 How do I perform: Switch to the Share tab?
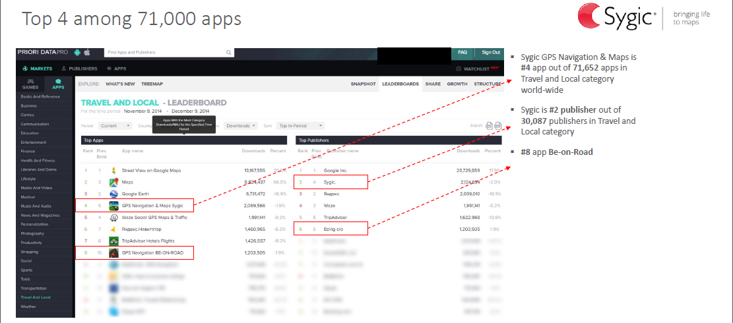tap(433, 84)
